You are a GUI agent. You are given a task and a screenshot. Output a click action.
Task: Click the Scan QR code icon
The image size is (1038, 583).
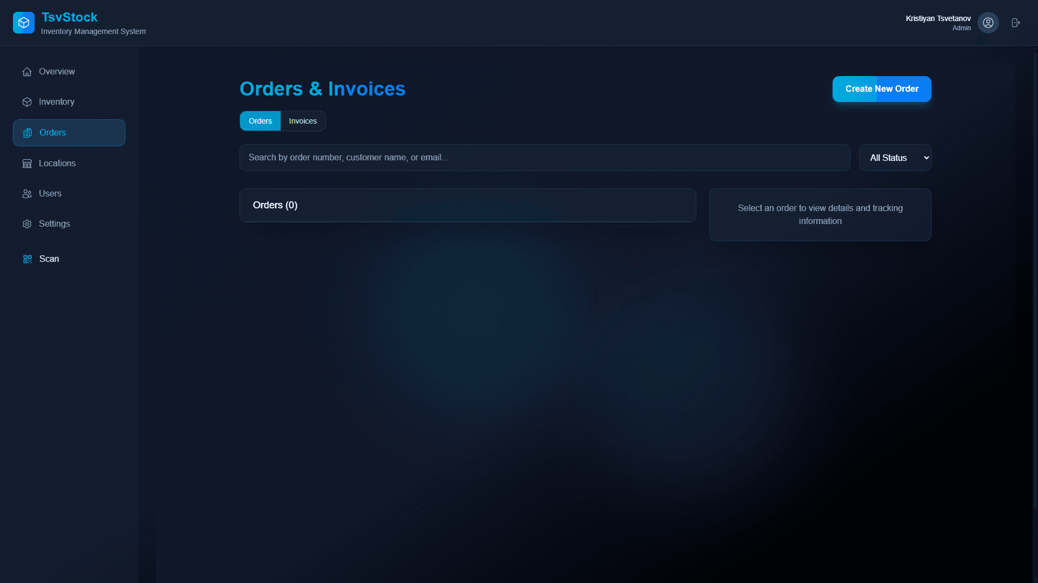point(28,259)
